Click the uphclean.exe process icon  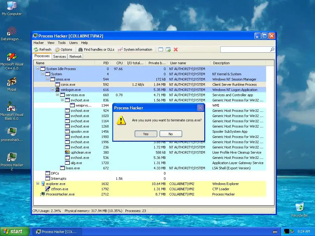67,152
